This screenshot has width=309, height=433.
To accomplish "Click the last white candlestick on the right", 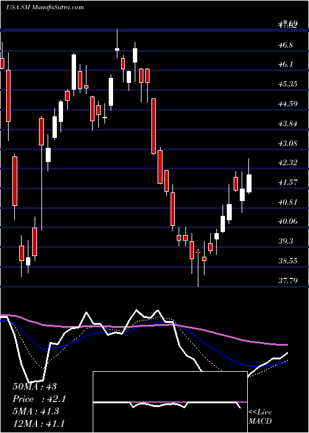I will [249, 183].
